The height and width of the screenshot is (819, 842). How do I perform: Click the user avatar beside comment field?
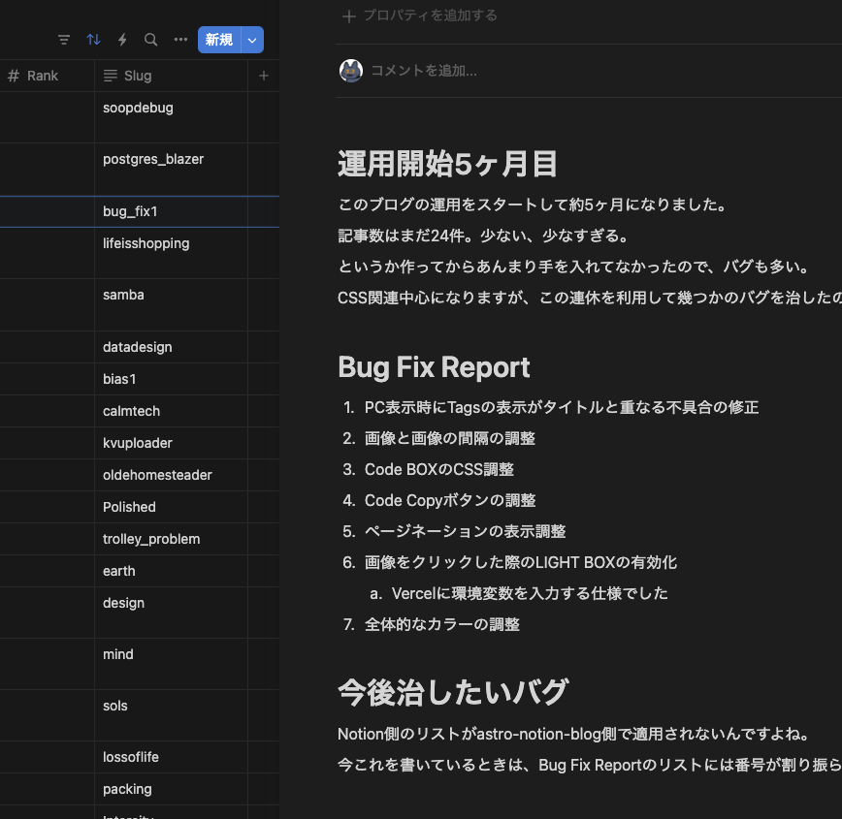point(351,70)
